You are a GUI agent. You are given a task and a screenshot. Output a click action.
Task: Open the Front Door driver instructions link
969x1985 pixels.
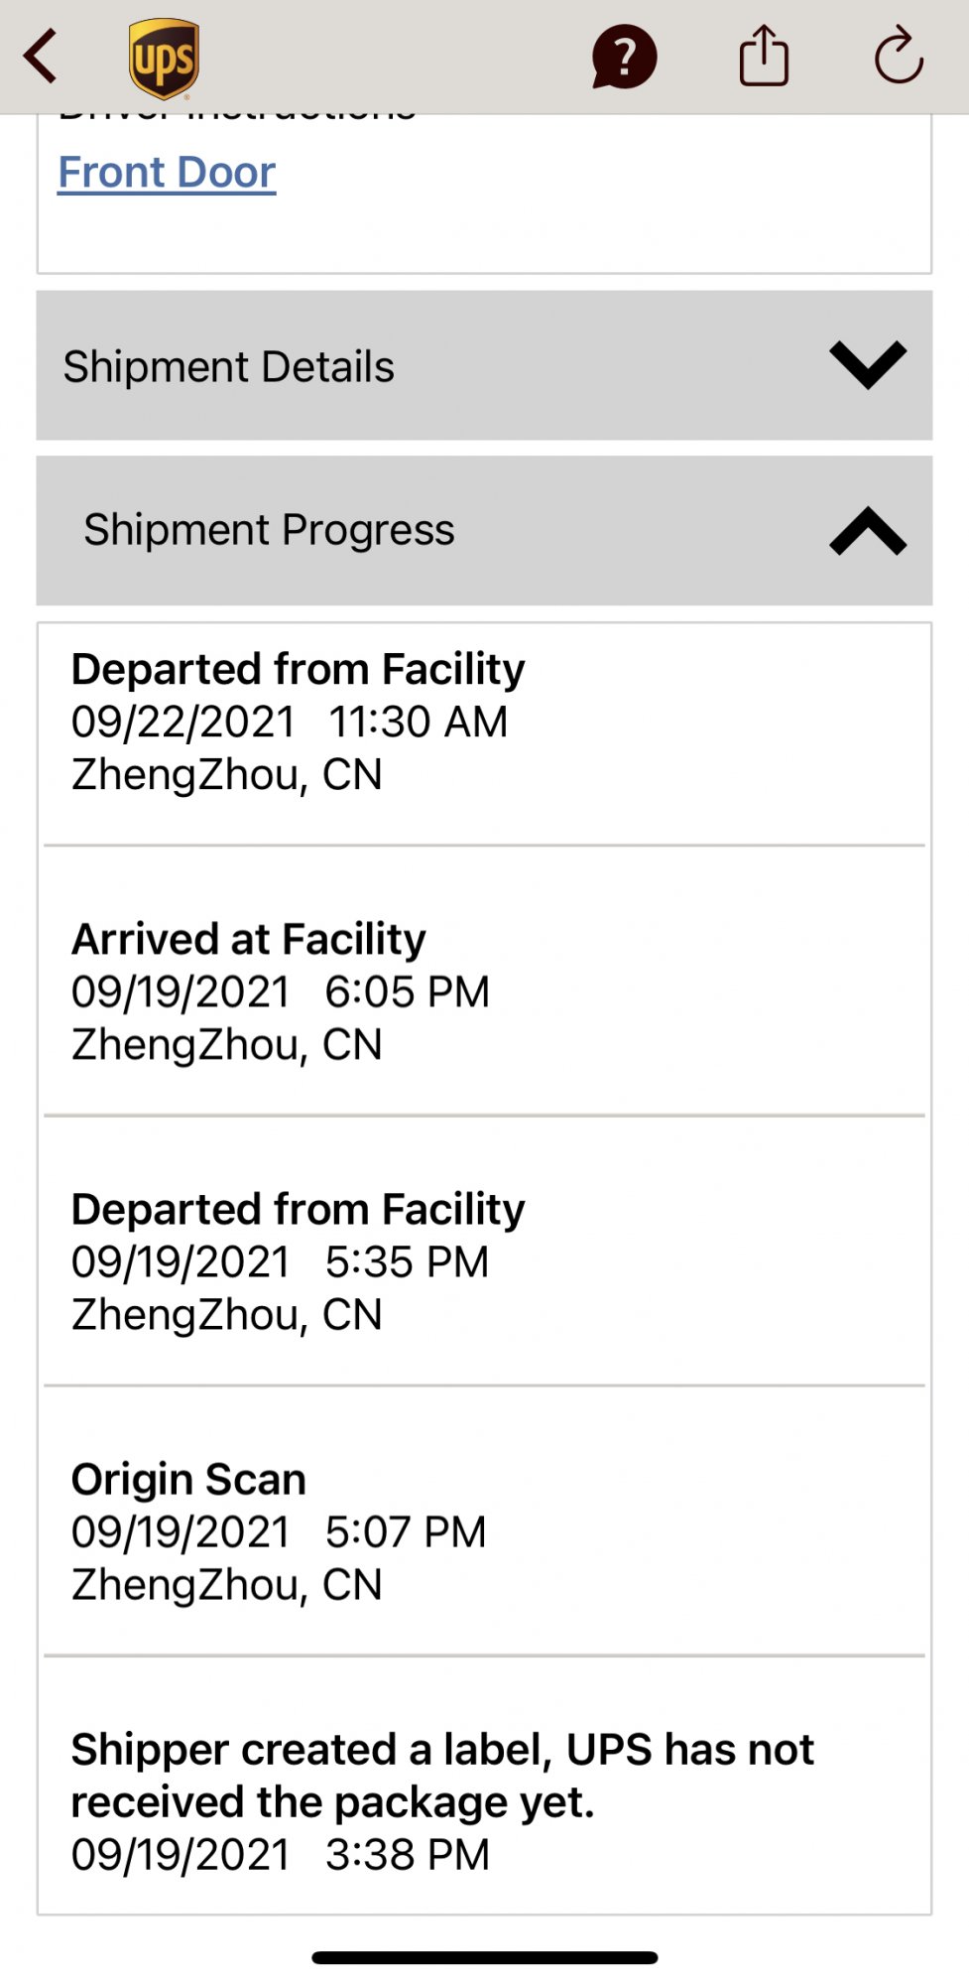(167, 173)
